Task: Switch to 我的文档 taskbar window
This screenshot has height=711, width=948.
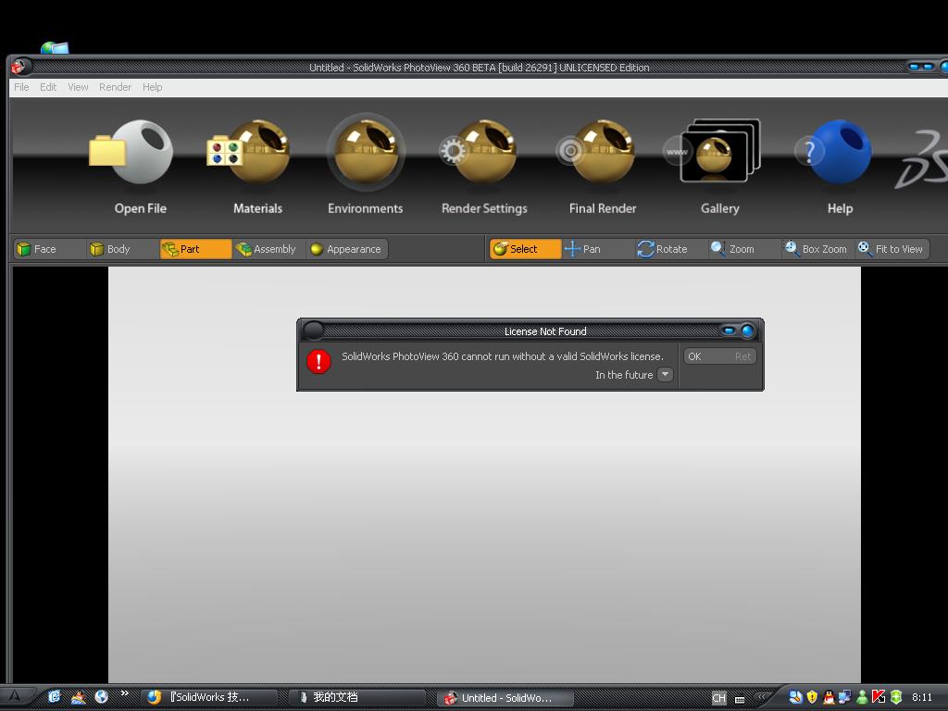Action: click(356, 697)
